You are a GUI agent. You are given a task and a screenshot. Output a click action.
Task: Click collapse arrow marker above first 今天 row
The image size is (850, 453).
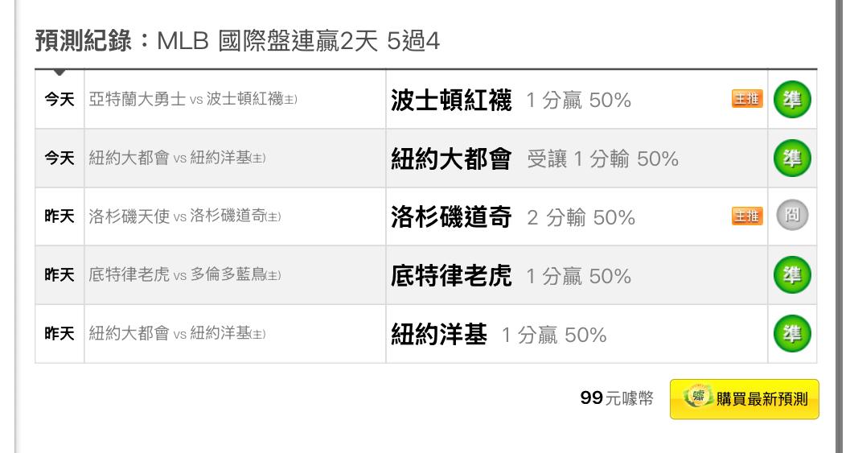click(60, 72)
